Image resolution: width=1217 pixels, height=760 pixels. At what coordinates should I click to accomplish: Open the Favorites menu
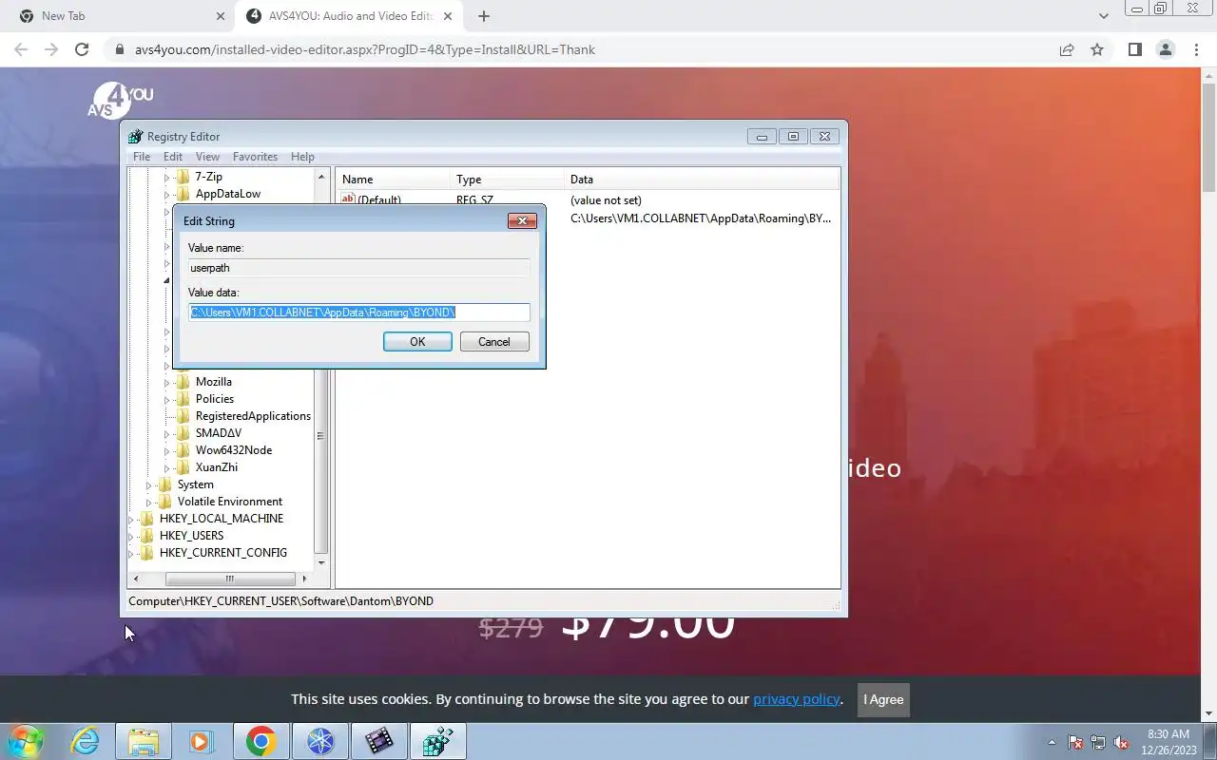pyautogui.click(x=255, y=157)
